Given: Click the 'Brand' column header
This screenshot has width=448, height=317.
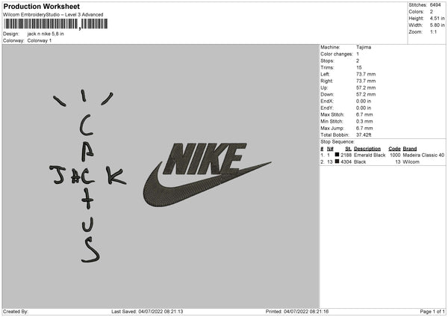Looking at the screenshot, I should click(410, 149).
